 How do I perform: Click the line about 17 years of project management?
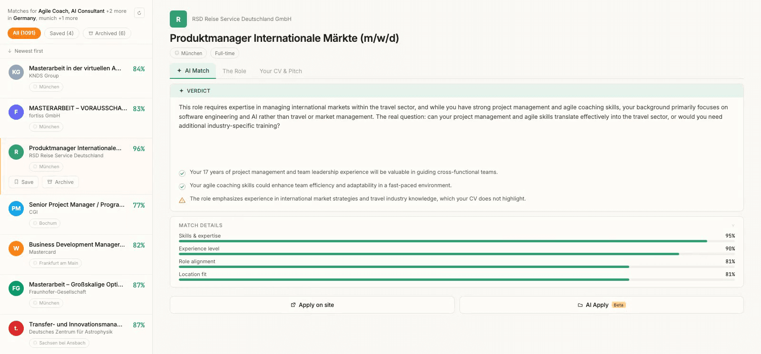(x=343, y=172)
